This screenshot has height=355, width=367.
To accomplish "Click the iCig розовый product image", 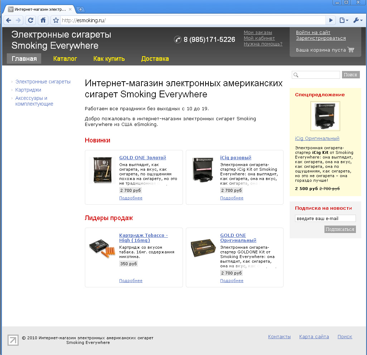I will (x=203, y=170).
